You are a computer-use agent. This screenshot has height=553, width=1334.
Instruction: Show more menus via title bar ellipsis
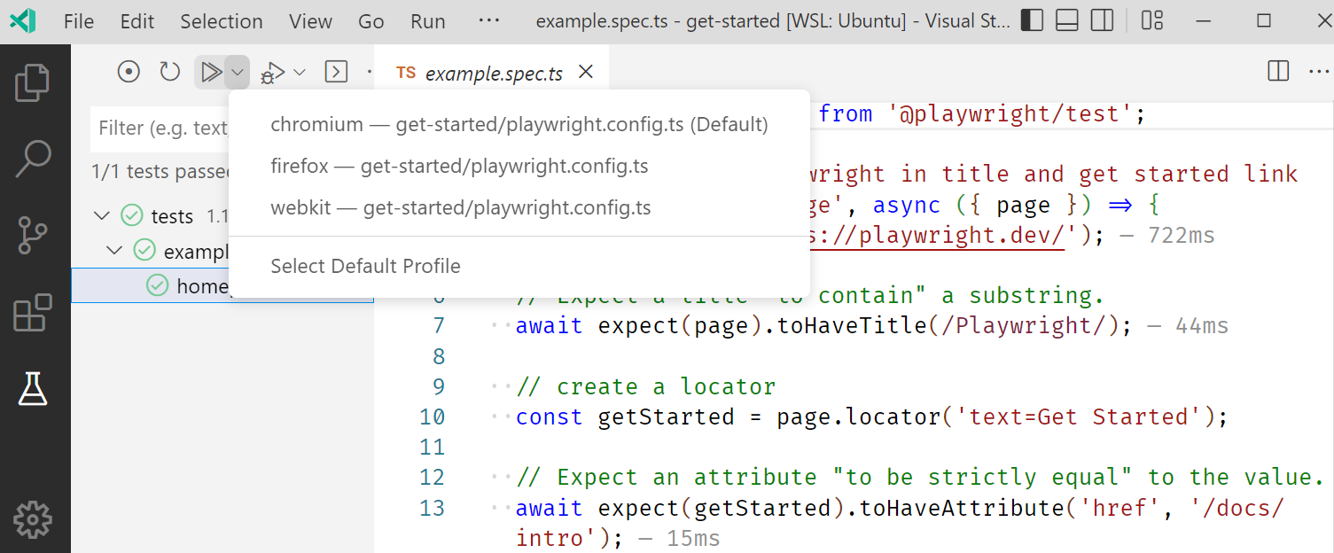pyautogui.click(x=489, y=21)
